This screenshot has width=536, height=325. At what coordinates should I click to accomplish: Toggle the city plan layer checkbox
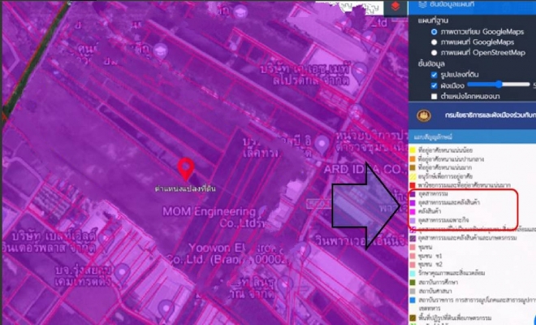(x=434, y=84)
